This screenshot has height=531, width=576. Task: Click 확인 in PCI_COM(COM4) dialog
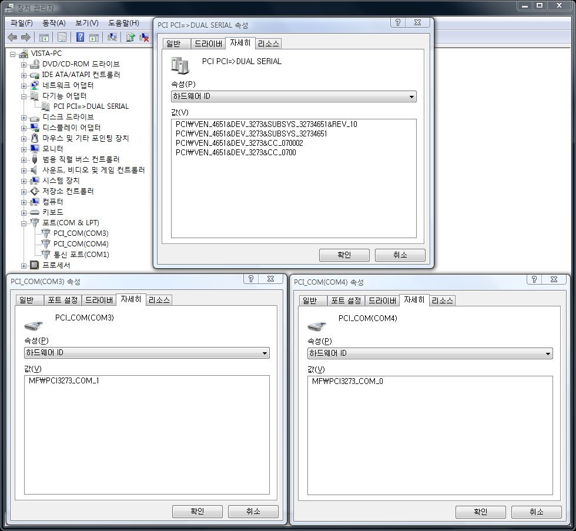481,512
